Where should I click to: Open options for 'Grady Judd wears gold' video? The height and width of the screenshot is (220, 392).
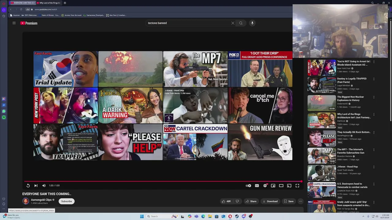click(x=374, y=202)
